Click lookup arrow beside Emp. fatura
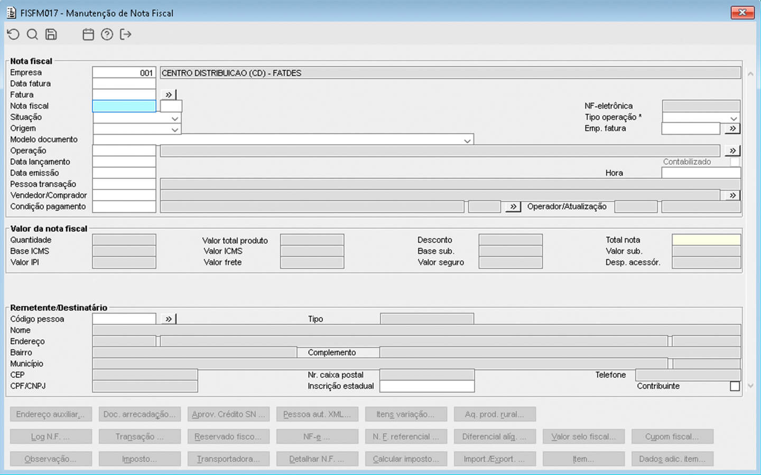761x475 pixels. click(732, 128)
